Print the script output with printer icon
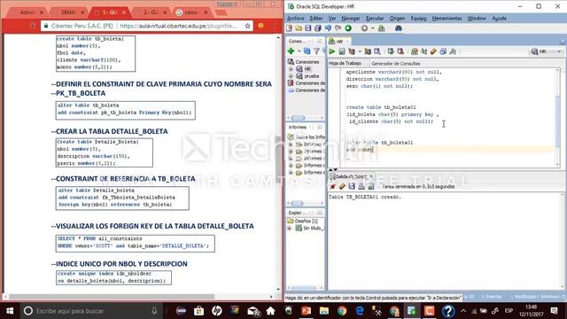Viewport: 567px width, 319px height. [x=361, y=187]
